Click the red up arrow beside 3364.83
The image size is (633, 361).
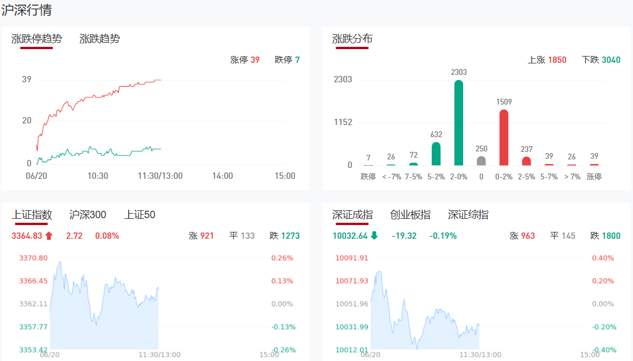tap(49, 235)
